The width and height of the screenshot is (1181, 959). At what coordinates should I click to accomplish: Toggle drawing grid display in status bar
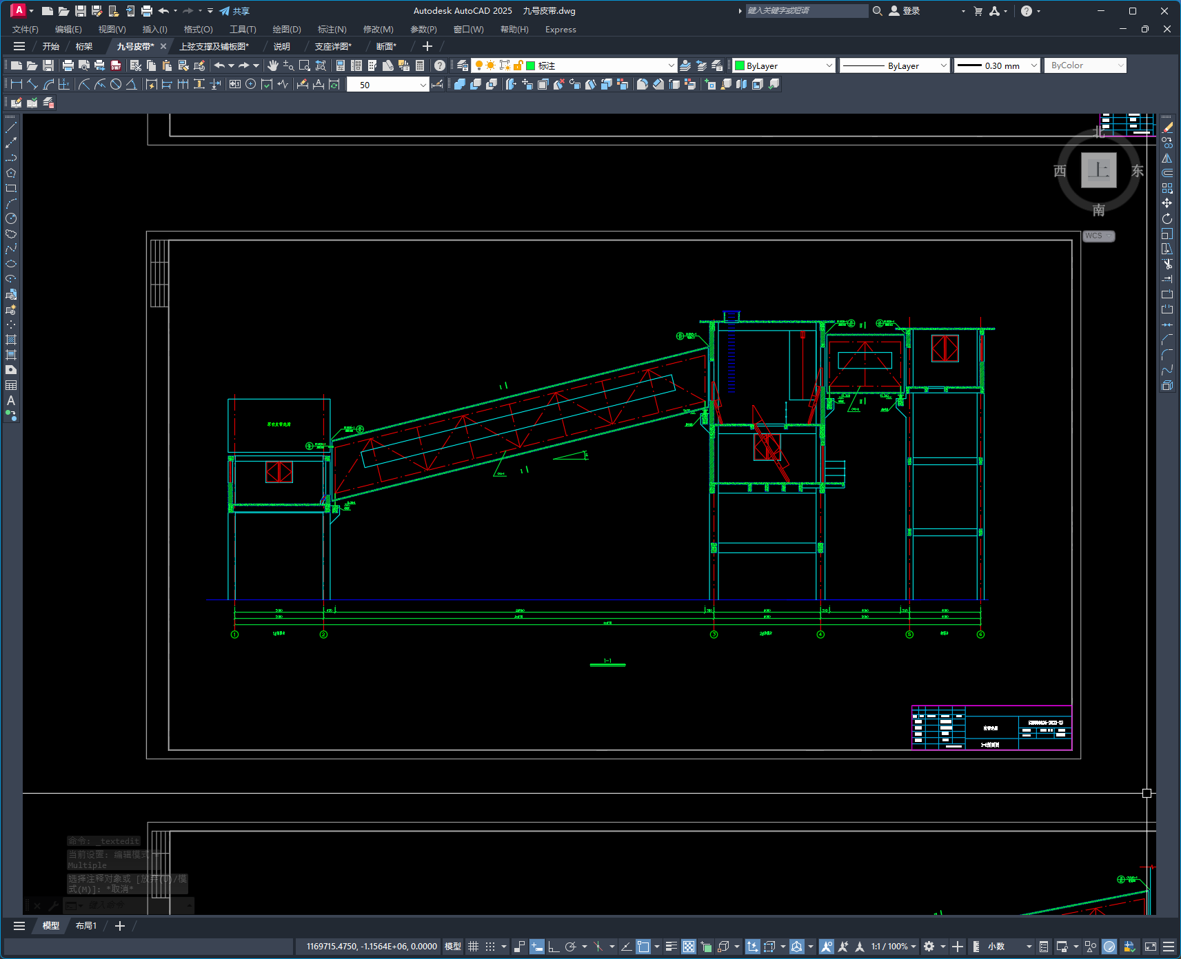click(x=474, y=947)
